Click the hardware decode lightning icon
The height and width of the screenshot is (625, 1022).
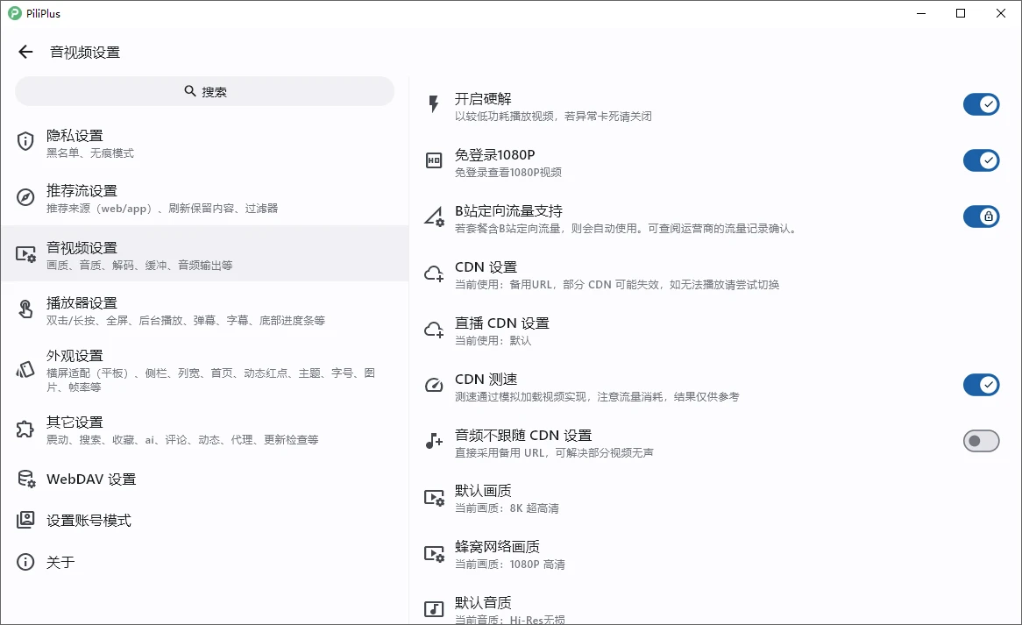click(x=432, y=103)
